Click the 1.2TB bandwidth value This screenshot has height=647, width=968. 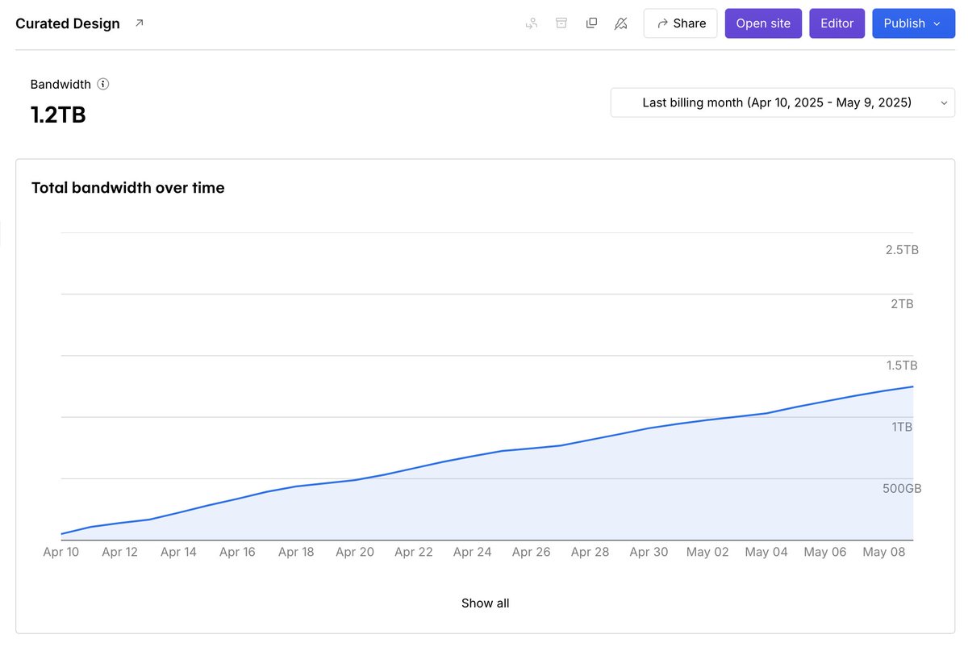[x=58, y=115]
